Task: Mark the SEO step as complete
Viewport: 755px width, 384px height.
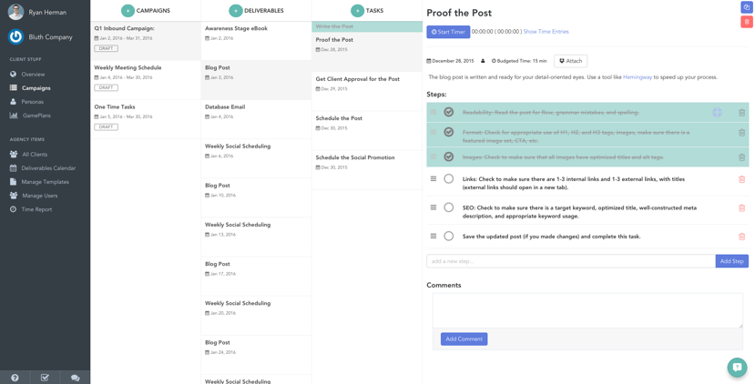Action: pos(449,207)
